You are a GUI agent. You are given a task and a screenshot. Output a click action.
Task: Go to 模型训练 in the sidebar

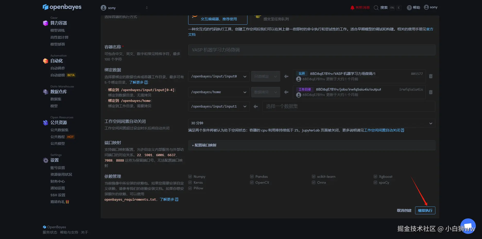[58, 30]
